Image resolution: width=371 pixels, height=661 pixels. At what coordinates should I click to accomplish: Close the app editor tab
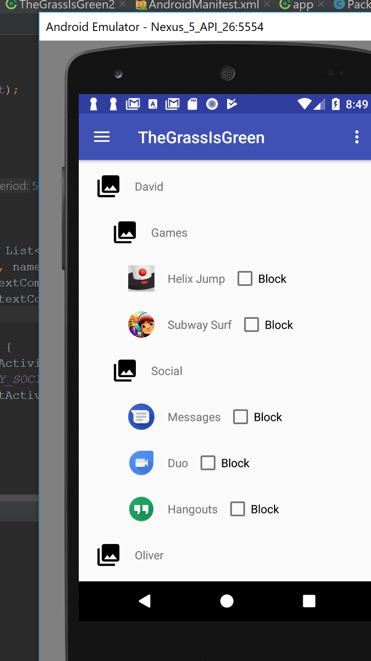tap(321, 4)
